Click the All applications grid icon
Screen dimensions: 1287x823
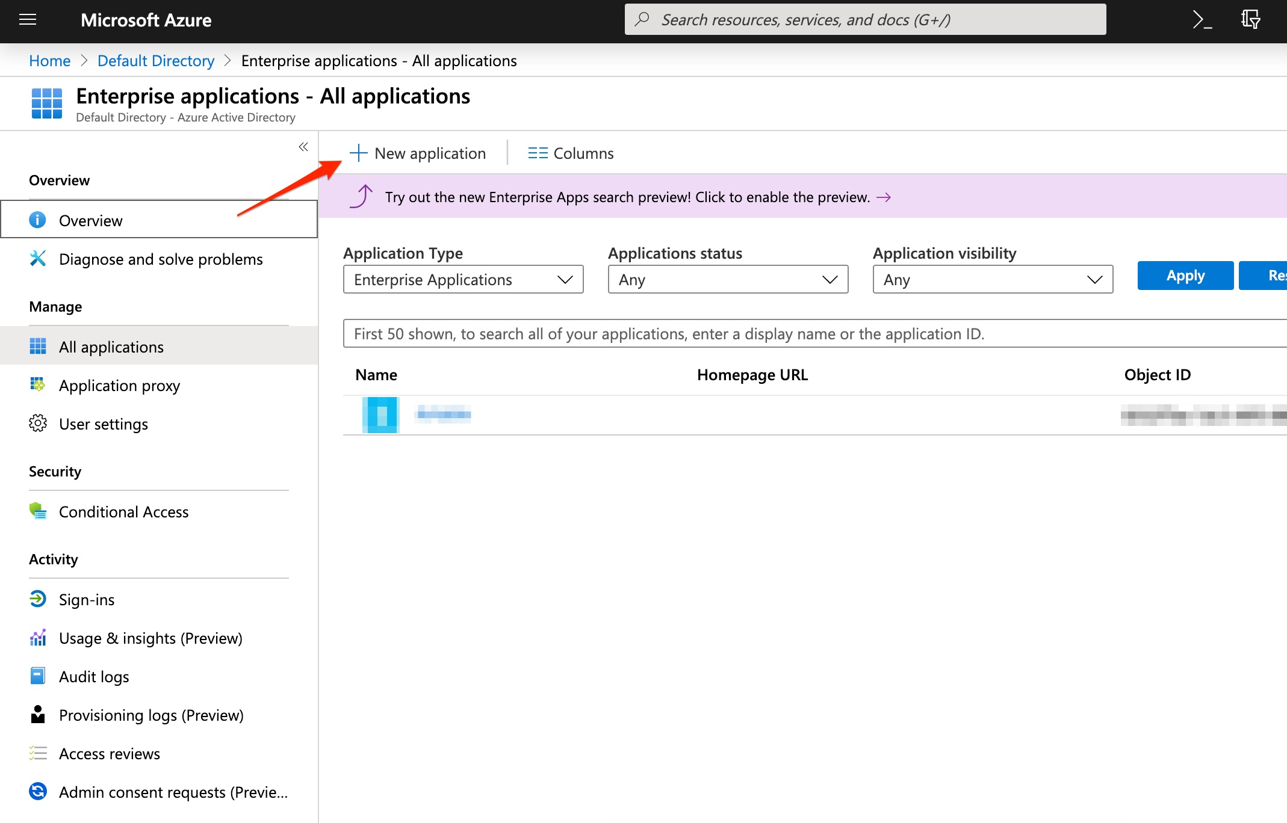tap(37, 347)
